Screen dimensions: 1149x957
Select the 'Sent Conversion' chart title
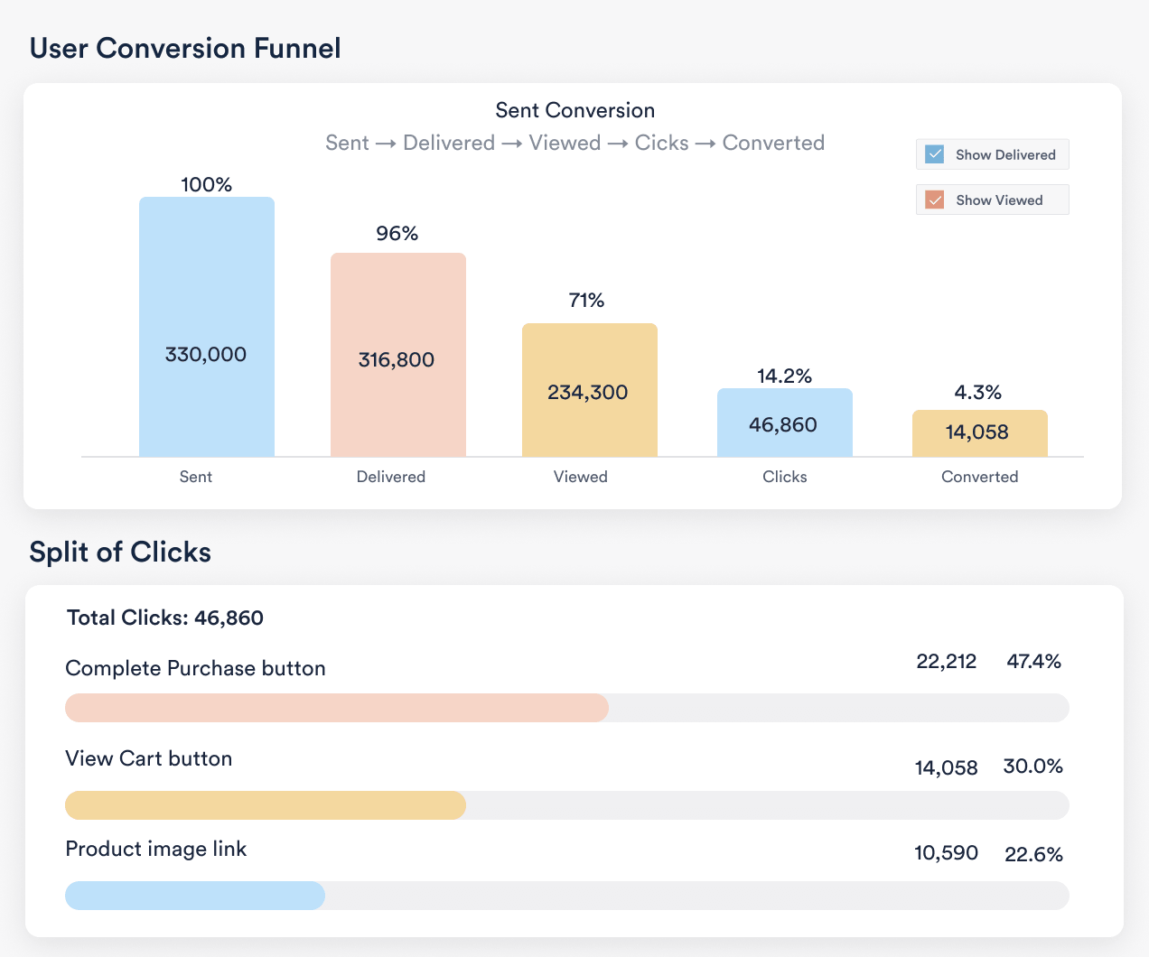pos(575,110)
